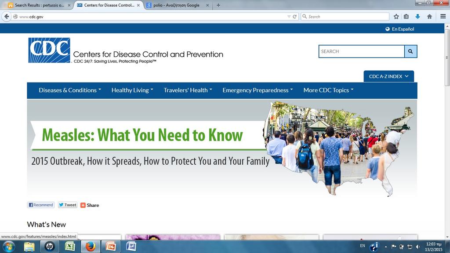Click the Tweet button

[67, 205]
